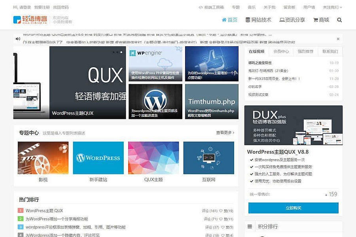
Task: Click the 找回密码 password recovery link
Action: coord(61,7)
